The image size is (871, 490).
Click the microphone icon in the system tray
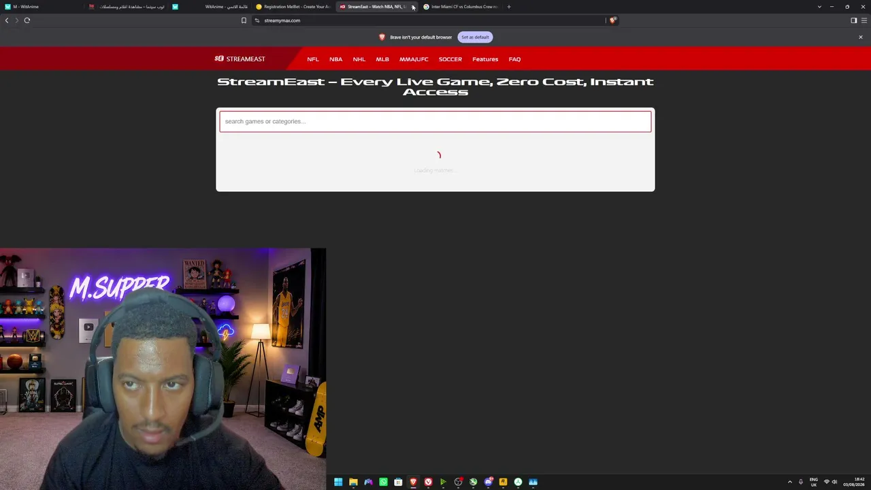pos(801,482)
